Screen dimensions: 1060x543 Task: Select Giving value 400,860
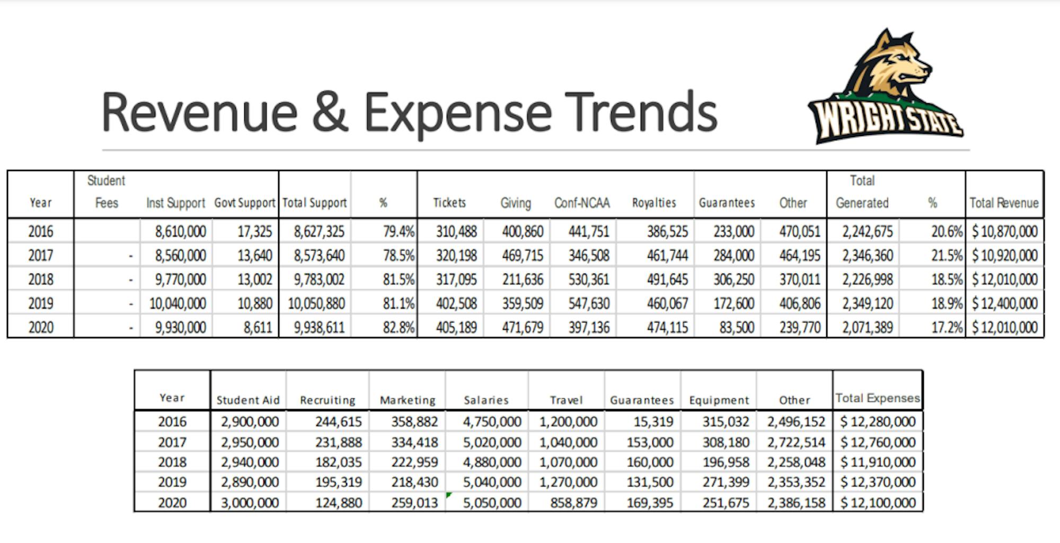coord(523,232)
